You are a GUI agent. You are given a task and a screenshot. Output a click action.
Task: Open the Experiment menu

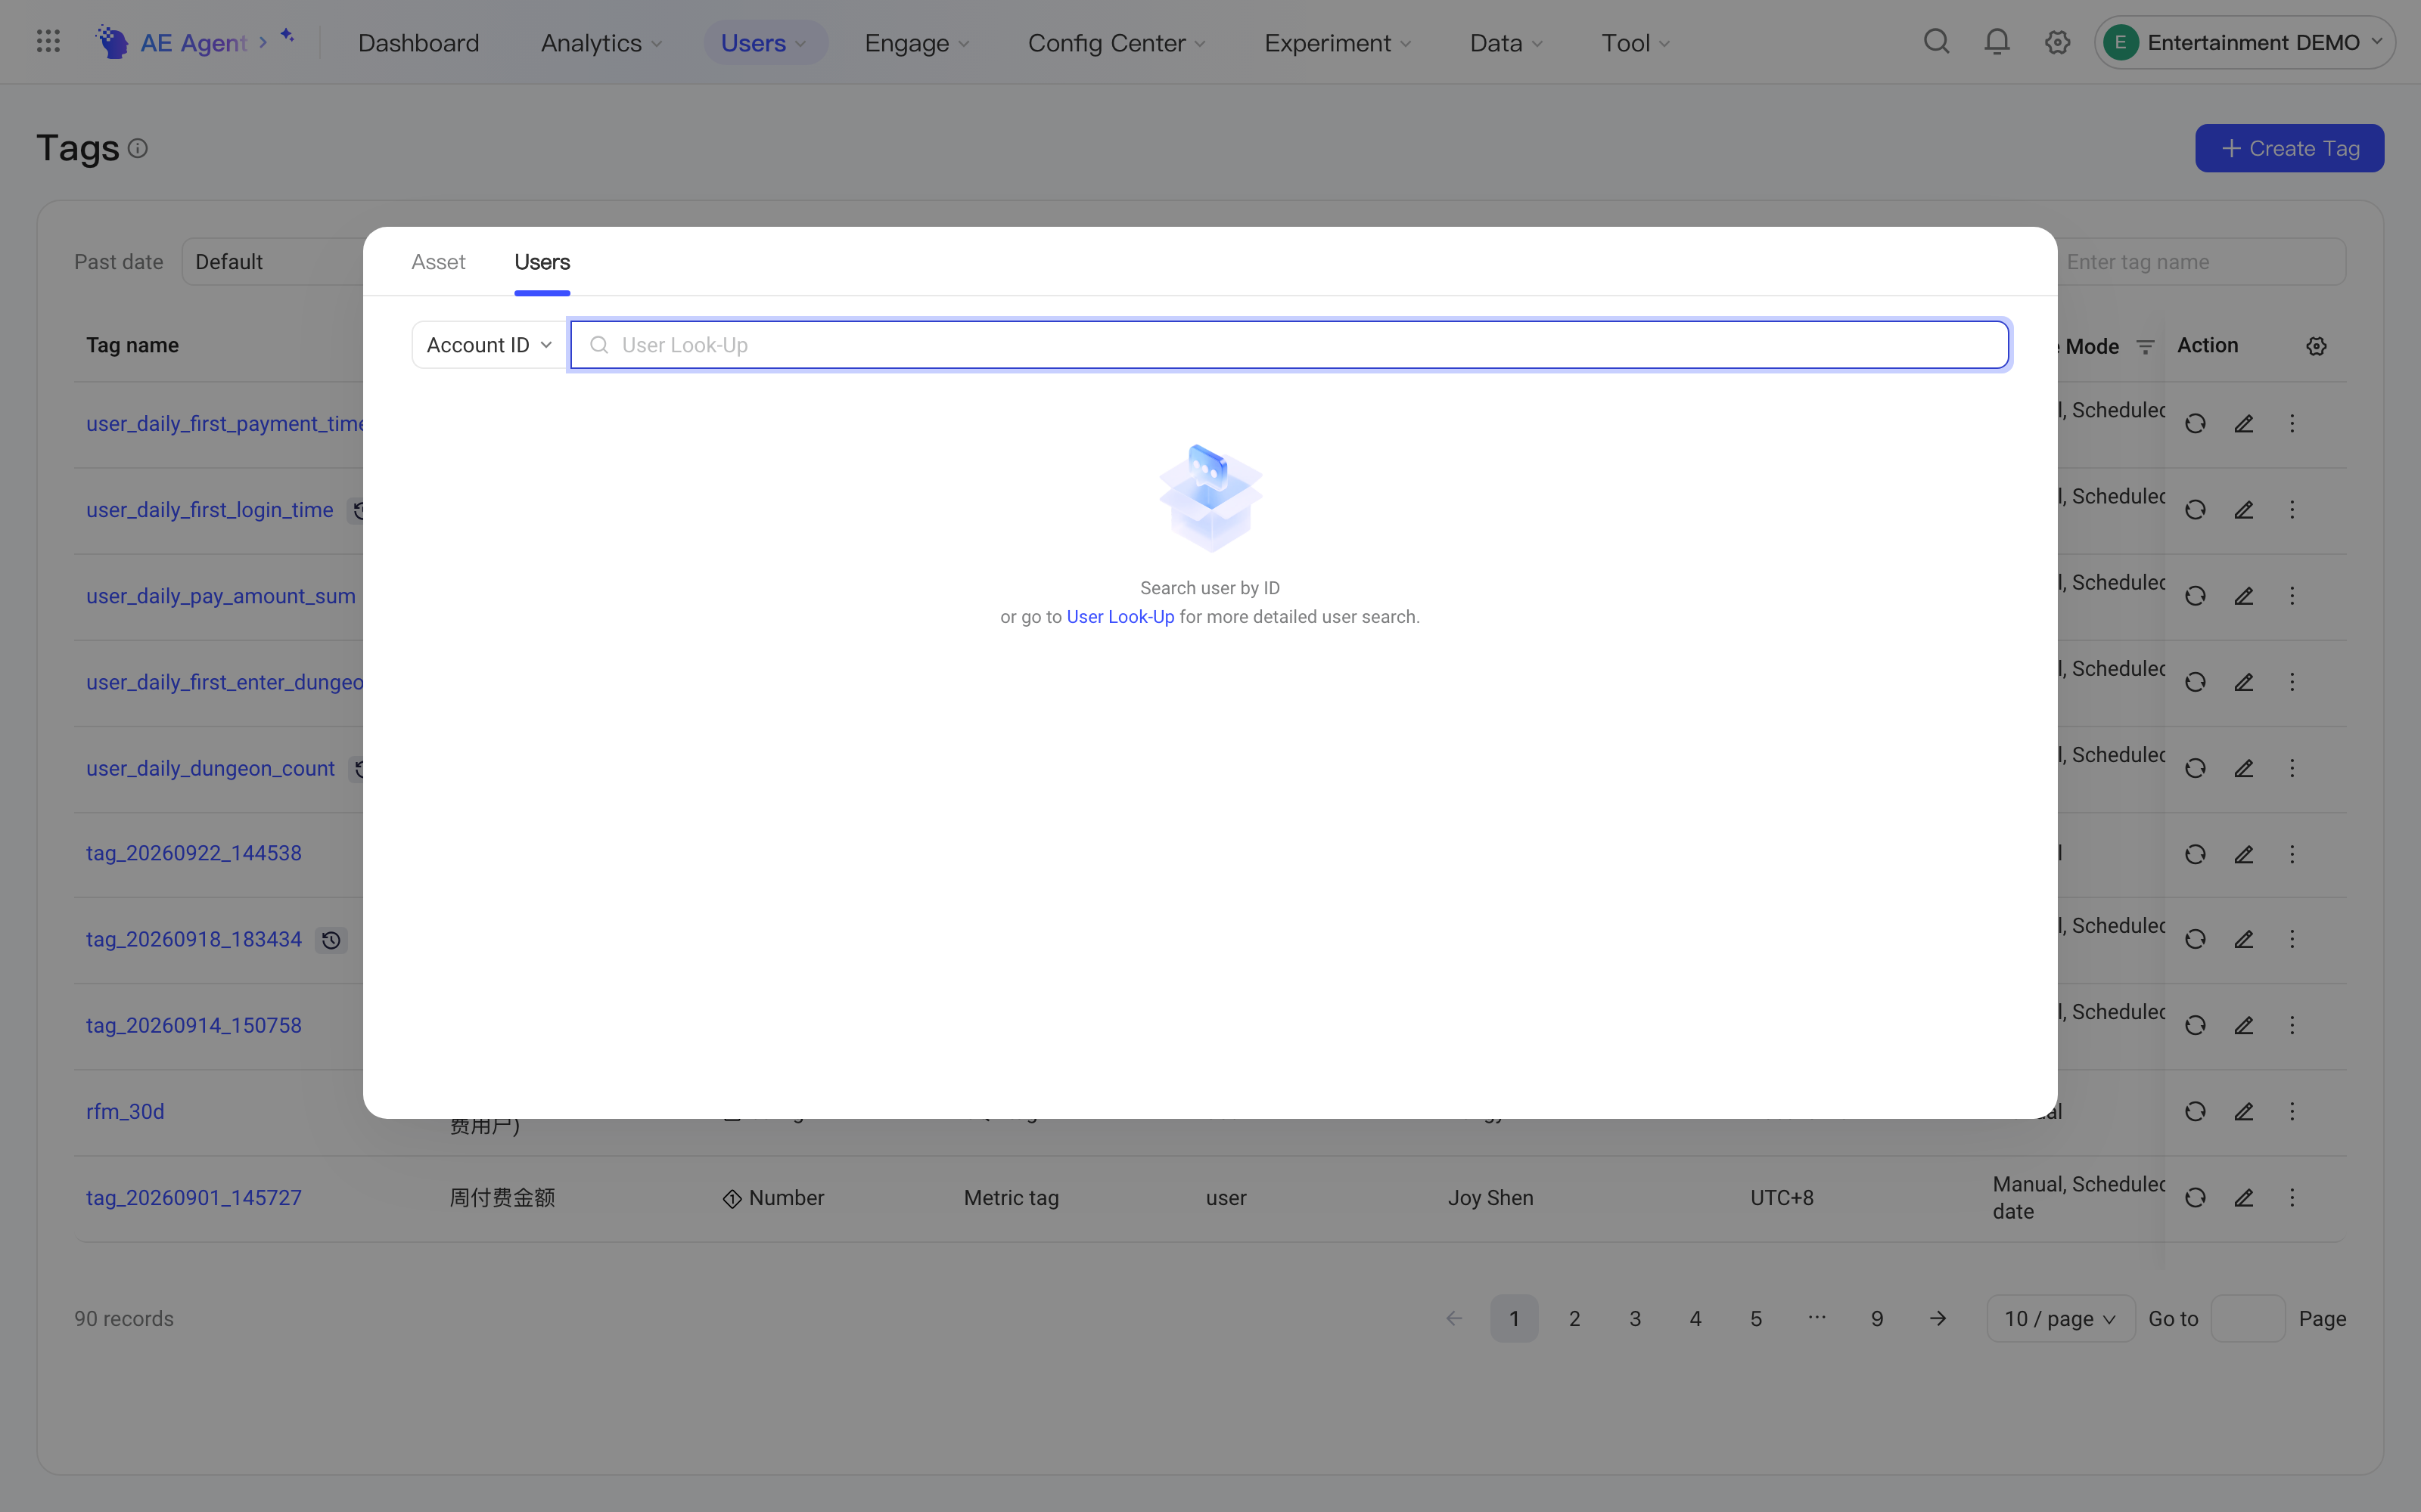pyautogui.click(x=1338, y=43)
